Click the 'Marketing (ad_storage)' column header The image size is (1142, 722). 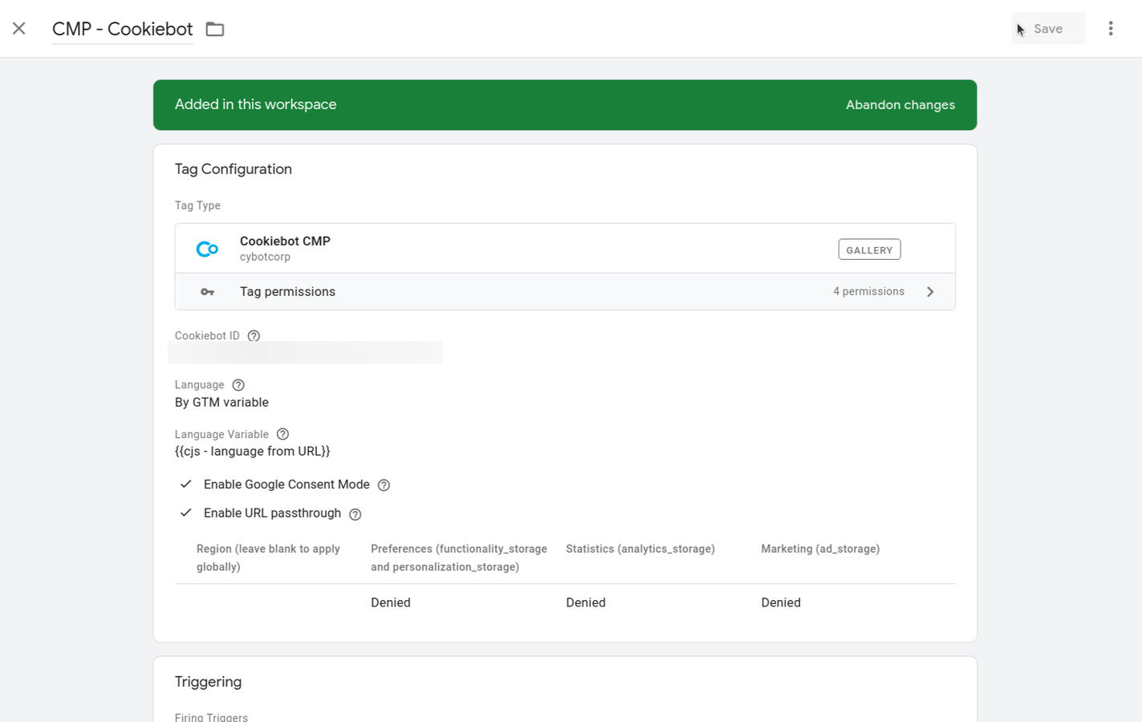(820, 549)
